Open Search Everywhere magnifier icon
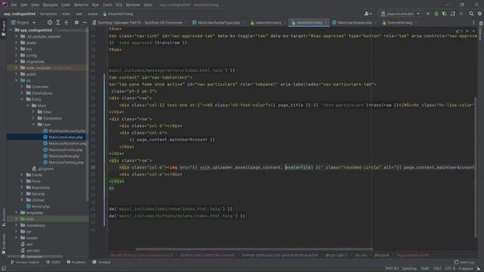 click(471, 14)
